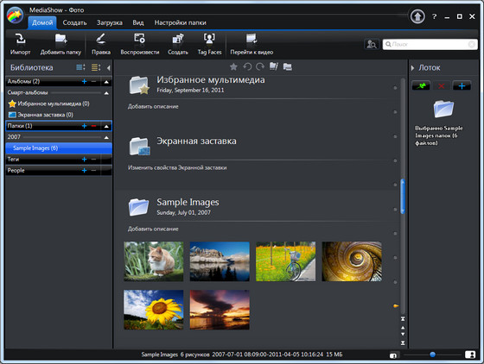Select the mountain lake thumbnail
This screenshot has width=484, height=364.
220,261
